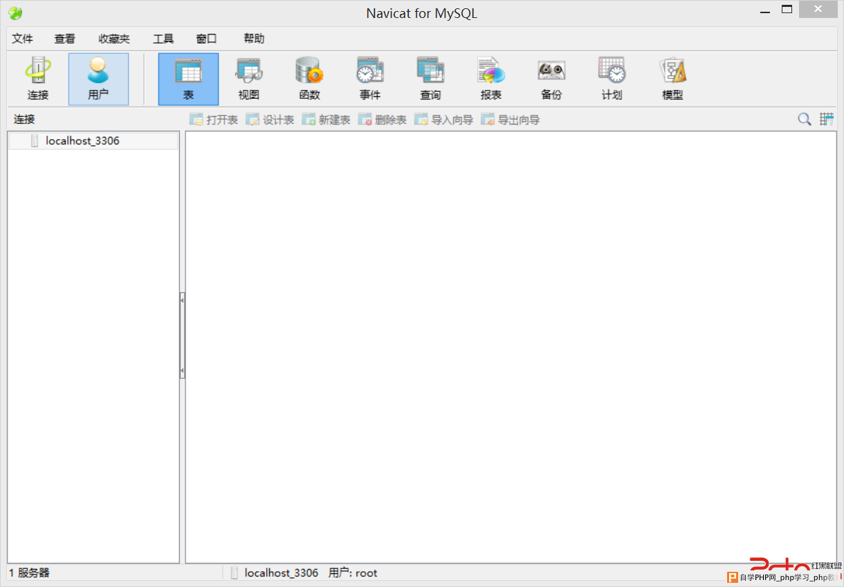
Task: Show the 函数 (Function) objects
Action: pyautogui.click(x=309, y=79)
